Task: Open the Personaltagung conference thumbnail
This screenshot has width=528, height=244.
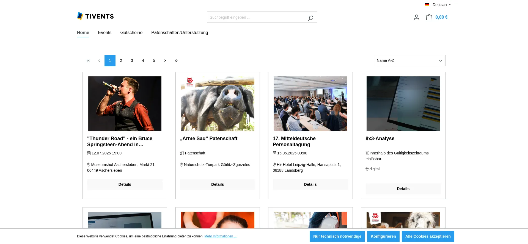Action: click(x=310, y=104)
